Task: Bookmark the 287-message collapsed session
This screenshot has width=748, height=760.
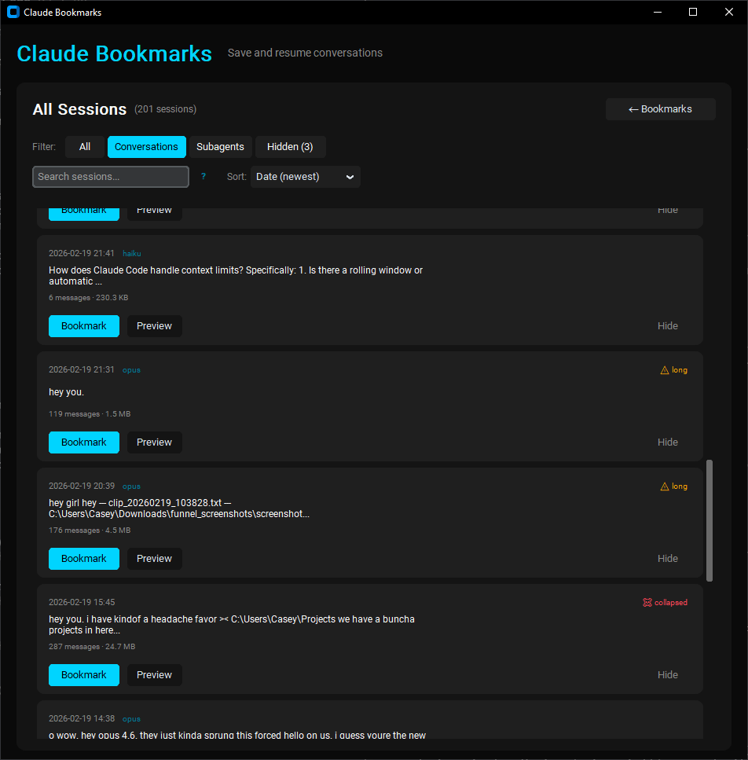Action: pyautogui.click(x=84, y=675)
